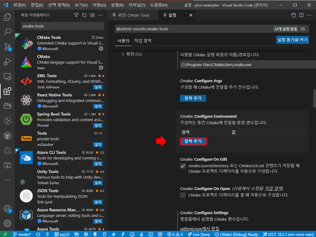The width and height of the screenshot is (316, 237).
Task: Open the 파일(F) menu
Action: [19, 5]
